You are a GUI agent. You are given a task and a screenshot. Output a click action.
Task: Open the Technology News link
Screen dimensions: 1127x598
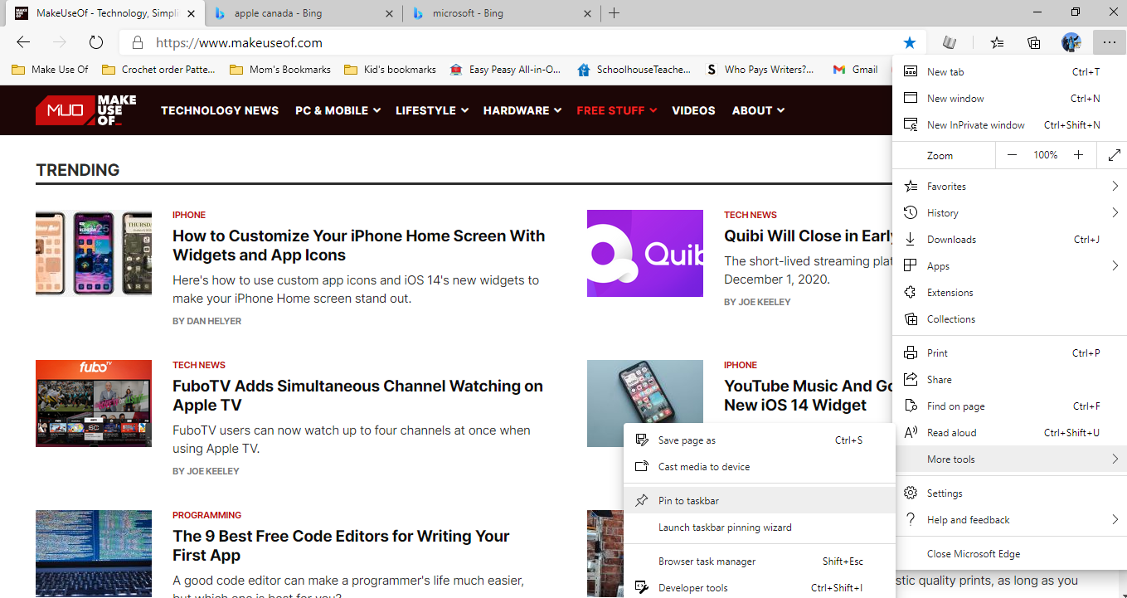220,110
